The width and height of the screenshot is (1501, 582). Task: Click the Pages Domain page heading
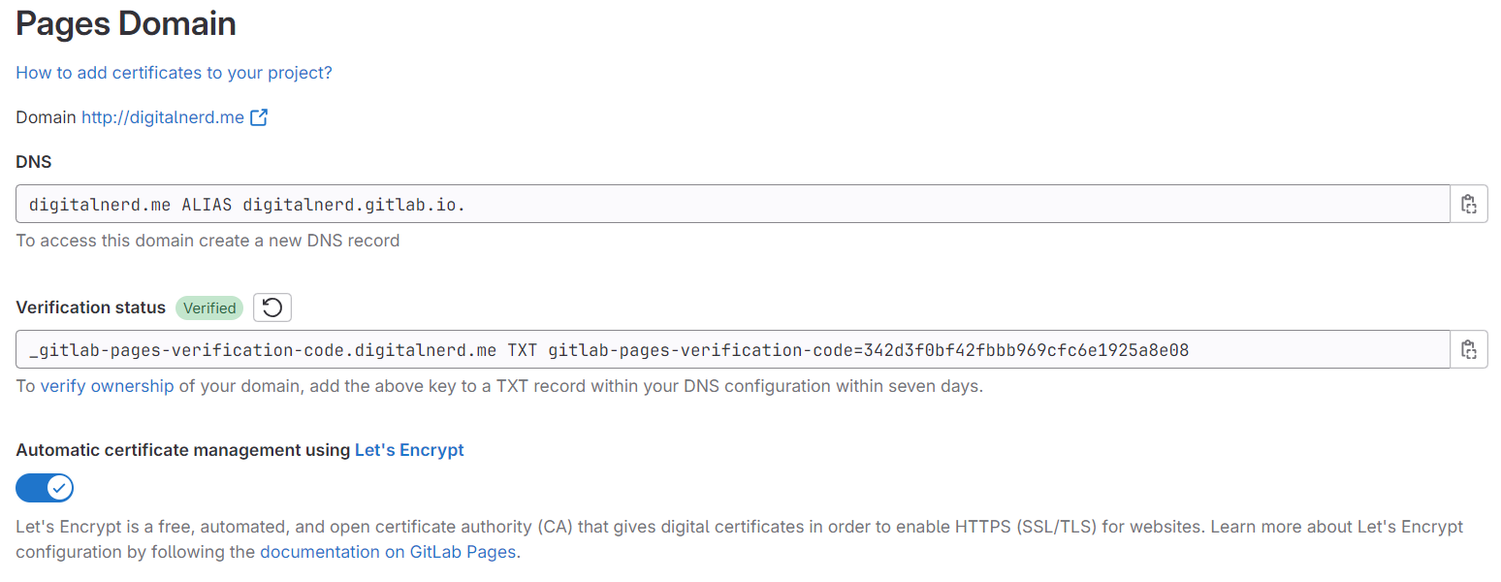click(126, 23)
